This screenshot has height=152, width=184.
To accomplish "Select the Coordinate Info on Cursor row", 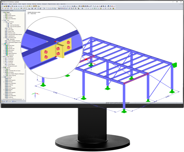I will pyautogui.click(x=14, y=71).
